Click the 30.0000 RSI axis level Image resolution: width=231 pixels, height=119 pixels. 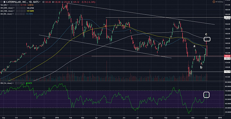tap(227, 108)
